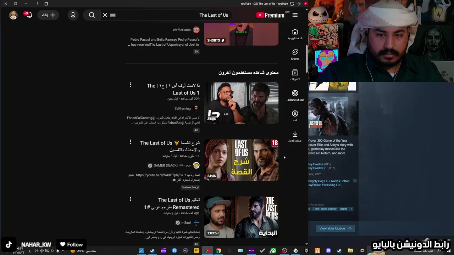Viewport: 454px width, 255px height.
Task: Open Chrome from the taskbar
Action: [x=218, y=251]
